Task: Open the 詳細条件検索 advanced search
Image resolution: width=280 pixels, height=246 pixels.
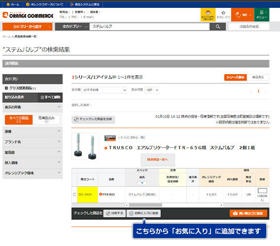Action: (249, 27)
